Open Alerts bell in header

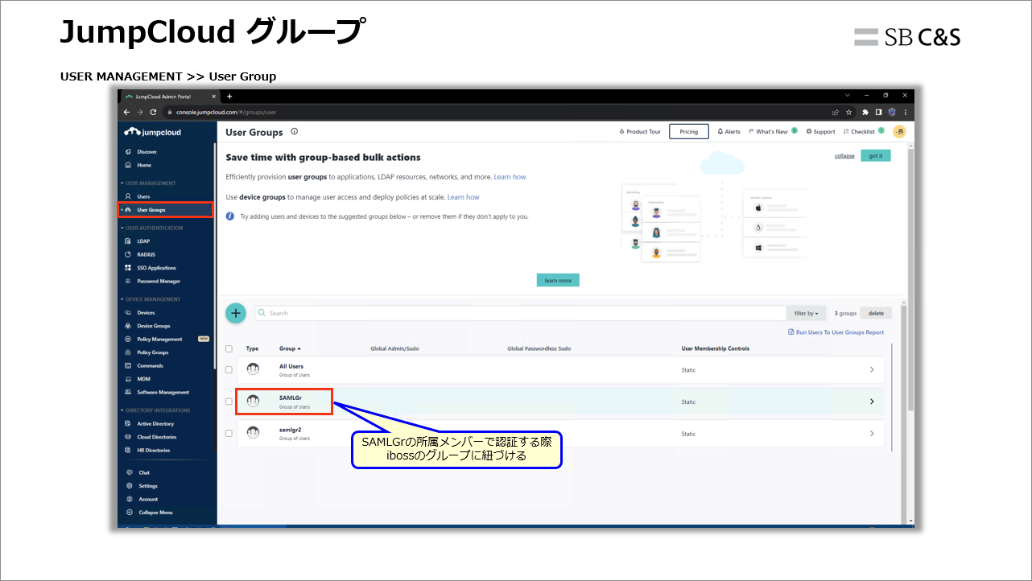tap(729, 131)
